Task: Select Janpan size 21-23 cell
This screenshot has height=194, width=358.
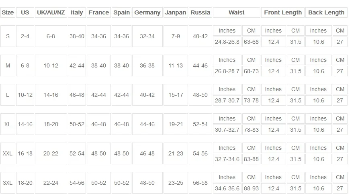Action: [176, 153]
